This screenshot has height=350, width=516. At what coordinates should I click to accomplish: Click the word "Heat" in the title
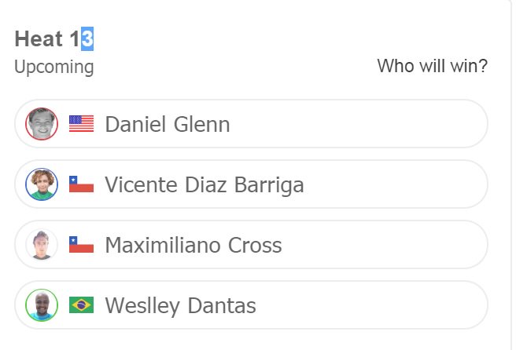[39, 38]
